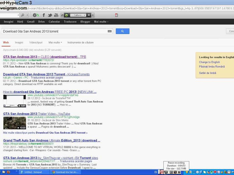This screenshot has width=234, height=175.
Task: Switch to Download Gta San An... Chrome taskbar button
Action: [x=66, y=172]
